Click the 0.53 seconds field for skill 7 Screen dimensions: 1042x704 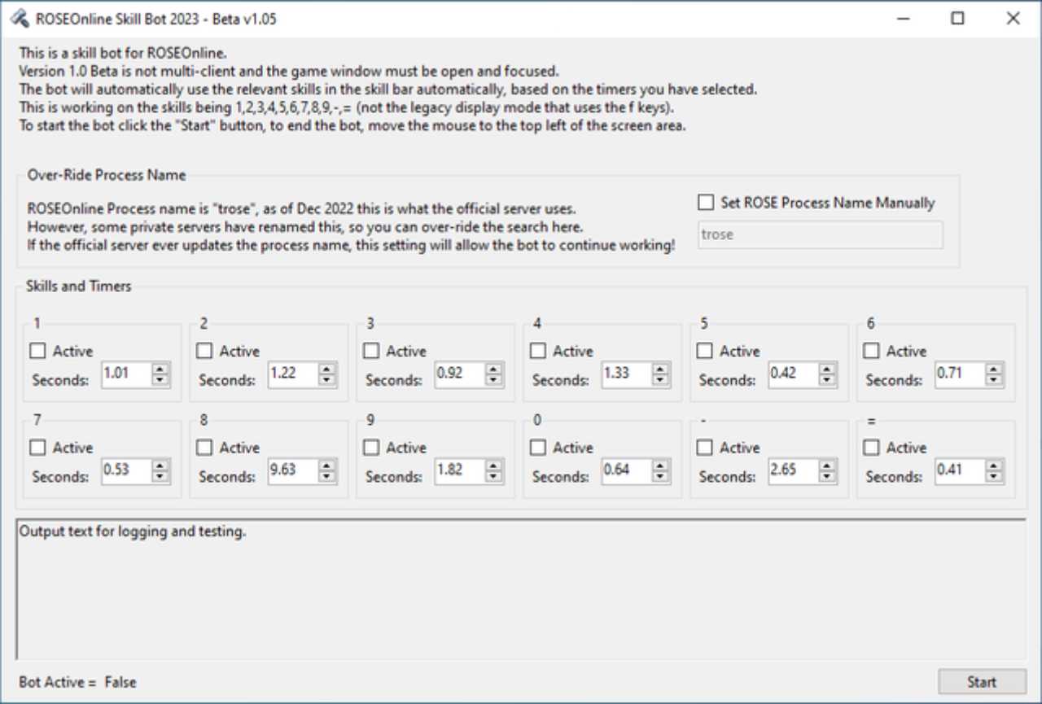click(x=126, y=470)
